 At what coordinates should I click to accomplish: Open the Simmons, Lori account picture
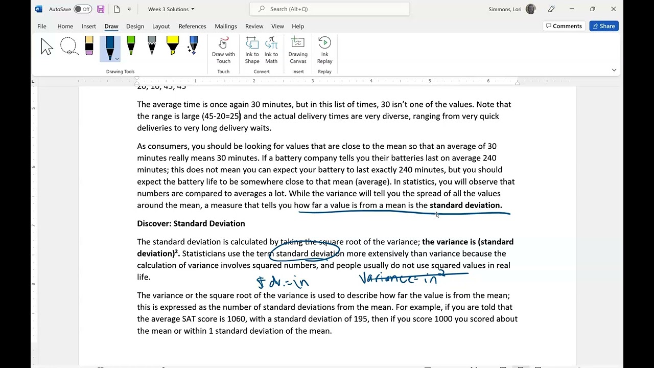point(531,9)
